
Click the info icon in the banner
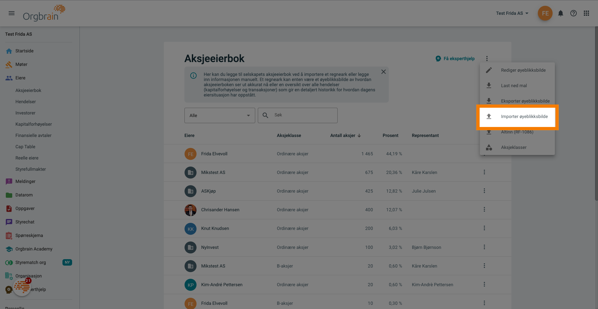(x=193, y=76)
